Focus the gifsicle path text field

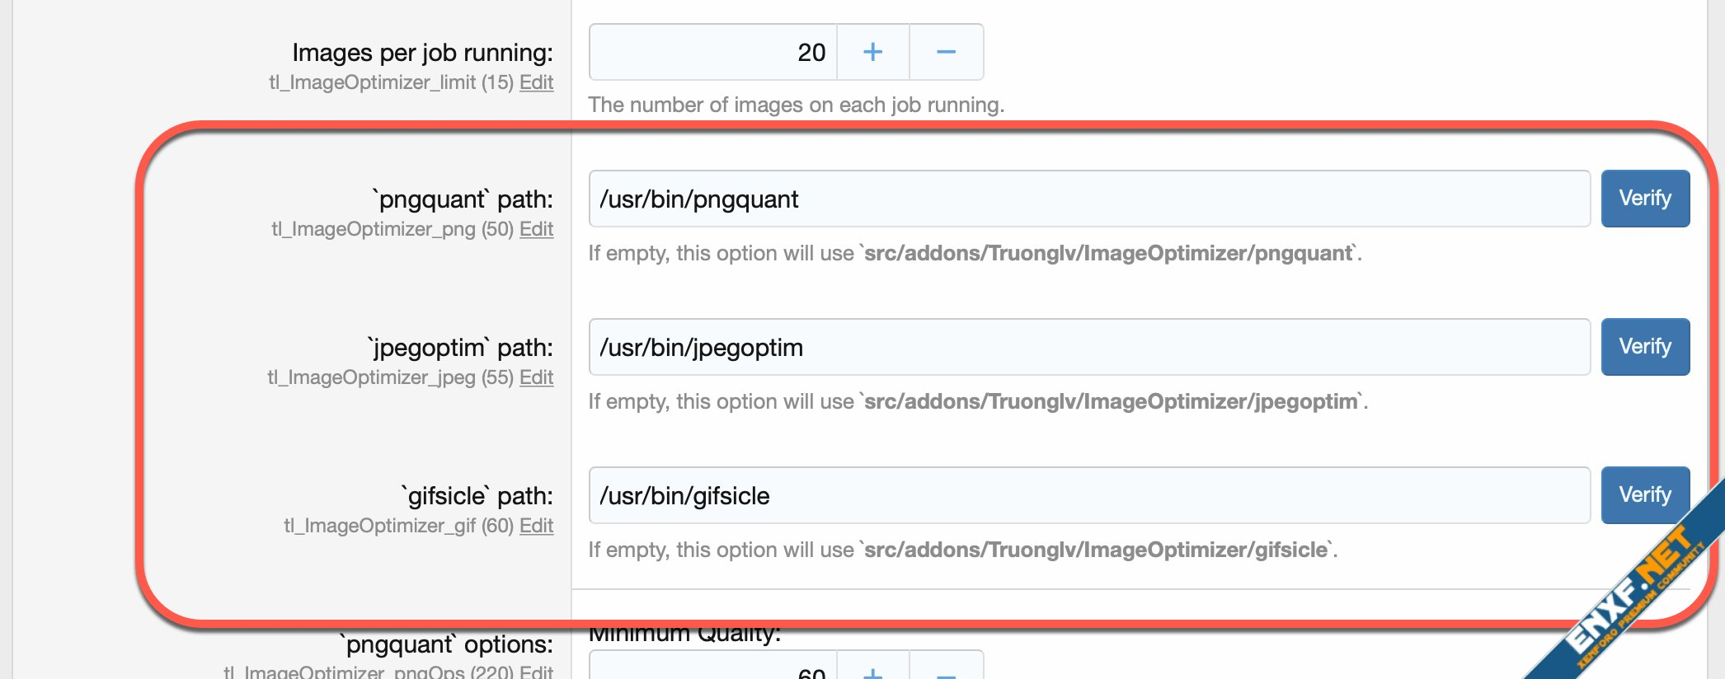[x=1088, y=495]
